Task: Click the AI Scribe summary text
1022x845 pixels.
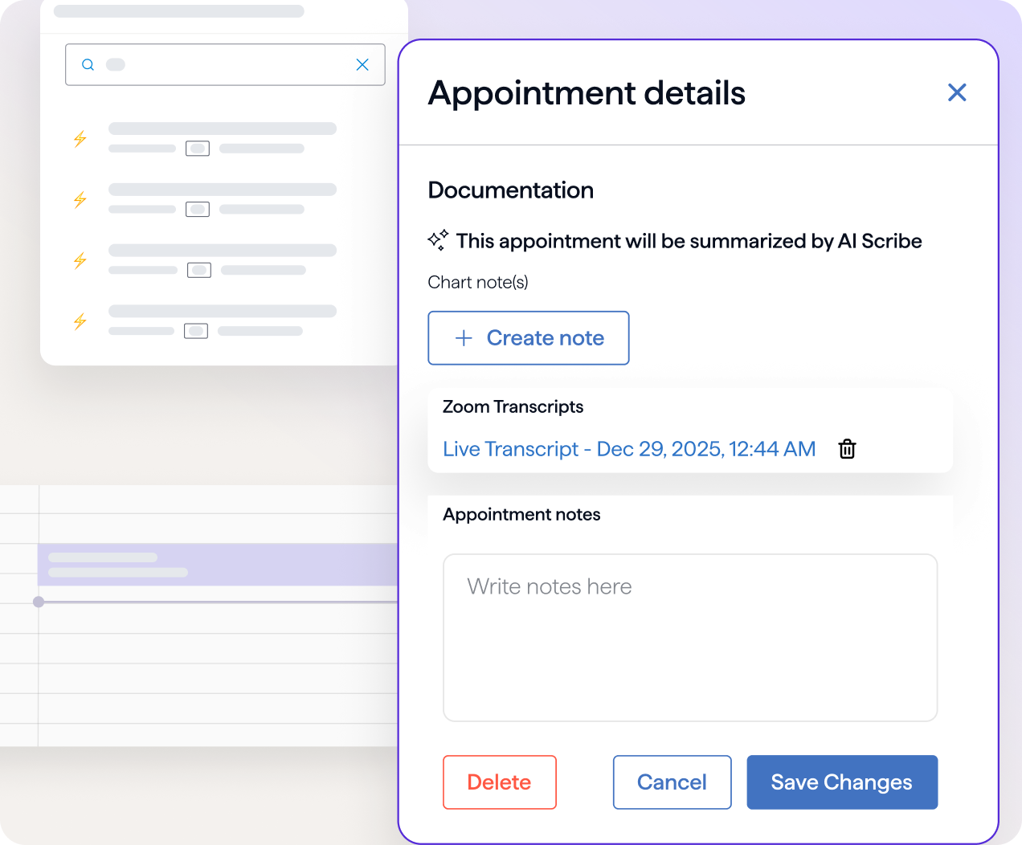Action: click(689, 241)
